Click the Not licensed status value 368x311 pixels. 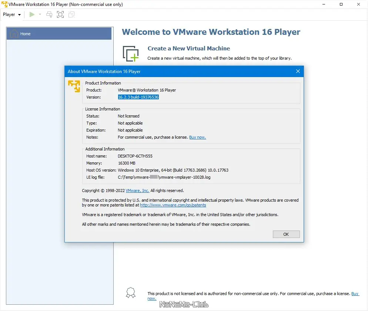pos(128,116)
